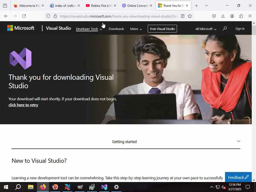Click Visual Studio brand link
The height and width of the screenshot is (192, 256).
pyautogui.click(x=58, y=28)
